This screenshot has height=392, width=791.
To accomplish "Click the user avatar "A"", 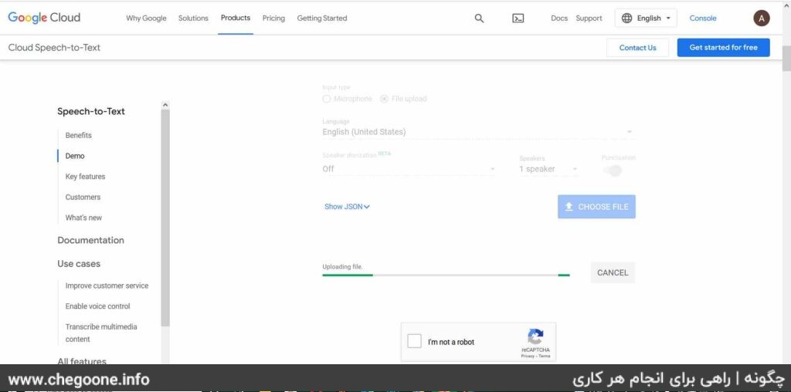I will [762, 19].
